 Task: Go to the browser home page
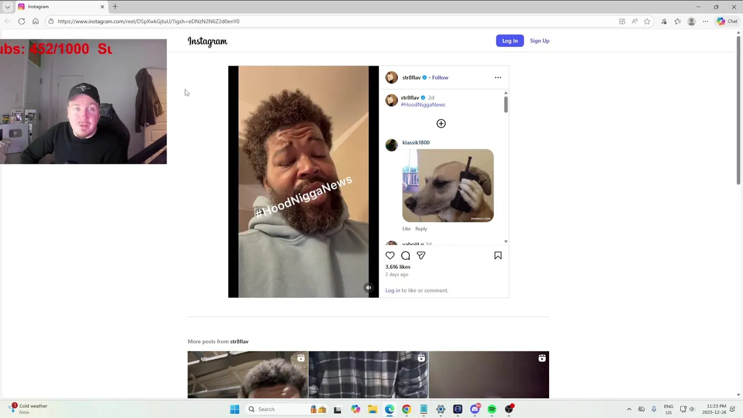point(35,21)
